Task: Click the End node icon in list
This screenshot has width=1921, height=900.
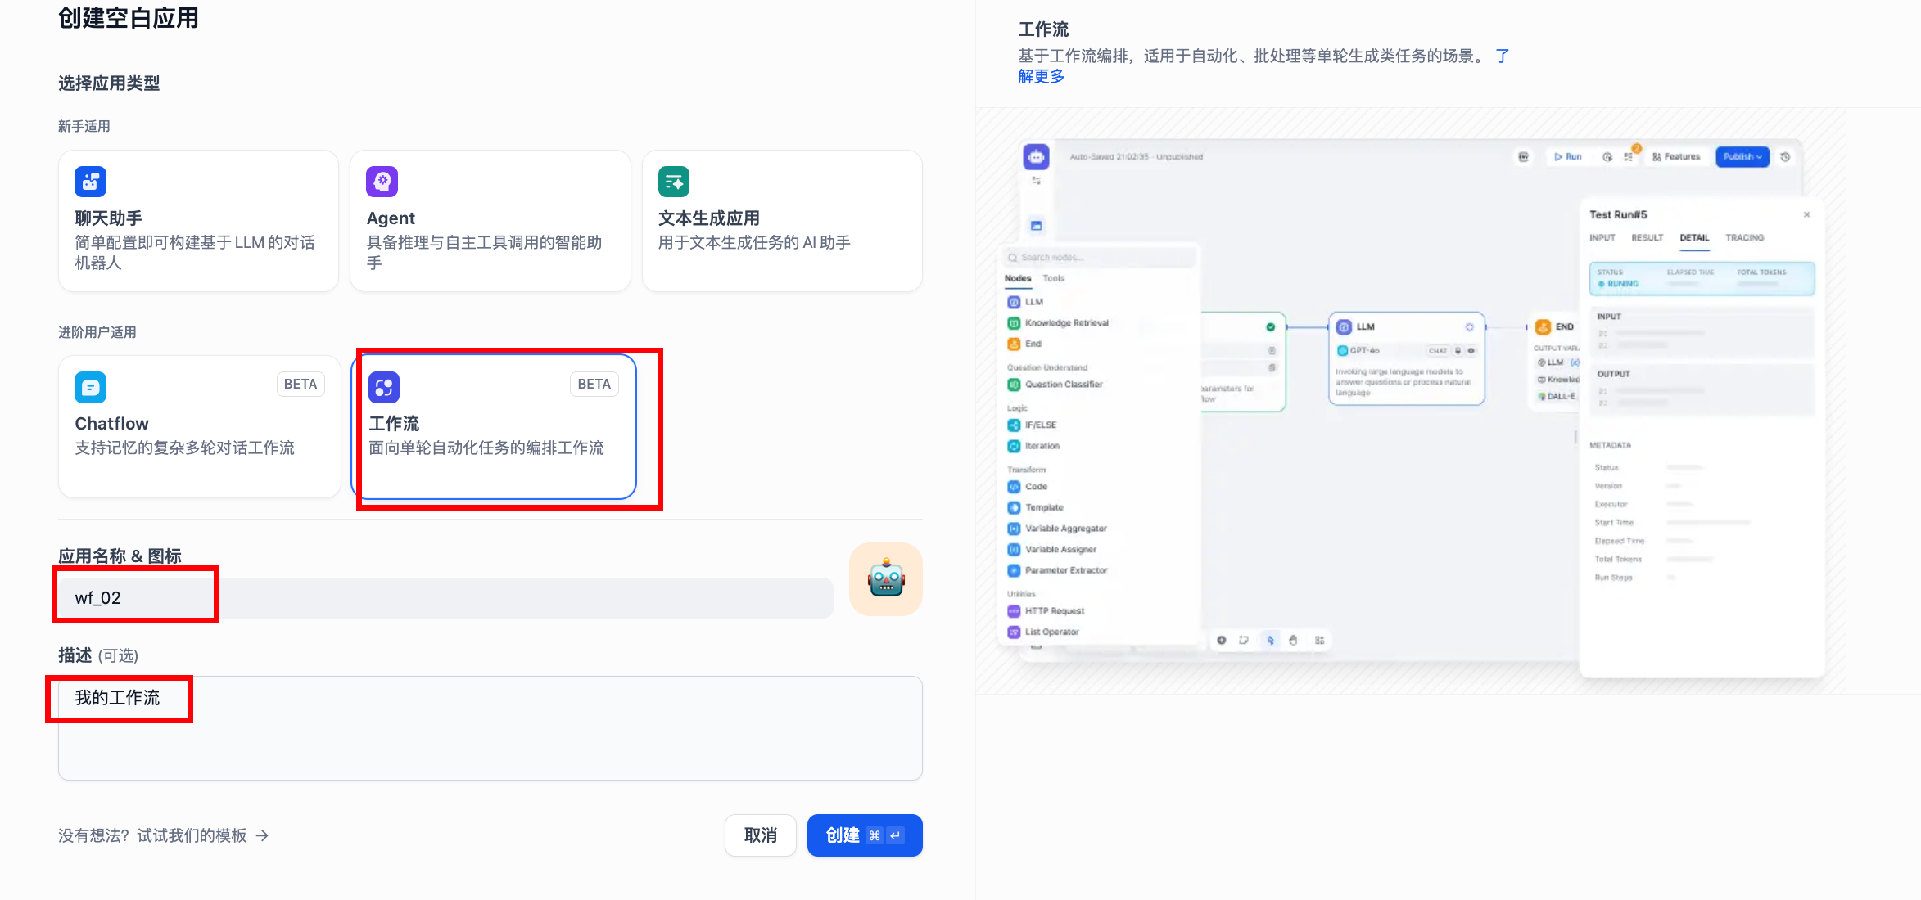Action: pyautogui.click(x=1014, y=344)
